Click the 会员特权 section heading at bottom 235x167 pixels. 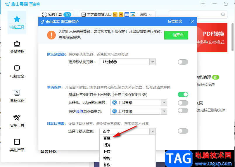pos(49,151)
